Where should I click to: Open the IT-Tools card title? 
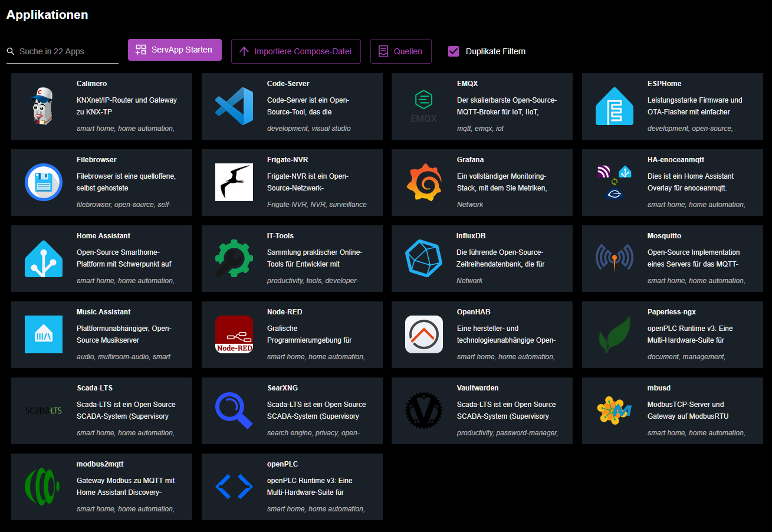pos(281,236)
